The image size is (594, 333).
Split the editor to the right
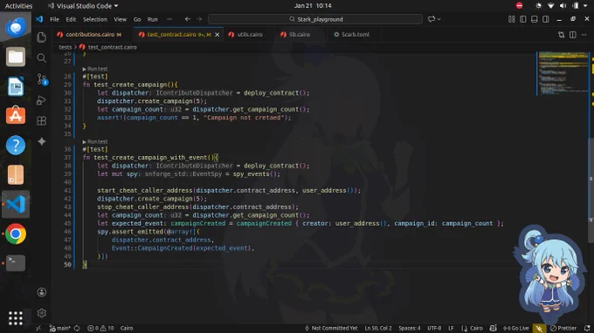(573, 35)
